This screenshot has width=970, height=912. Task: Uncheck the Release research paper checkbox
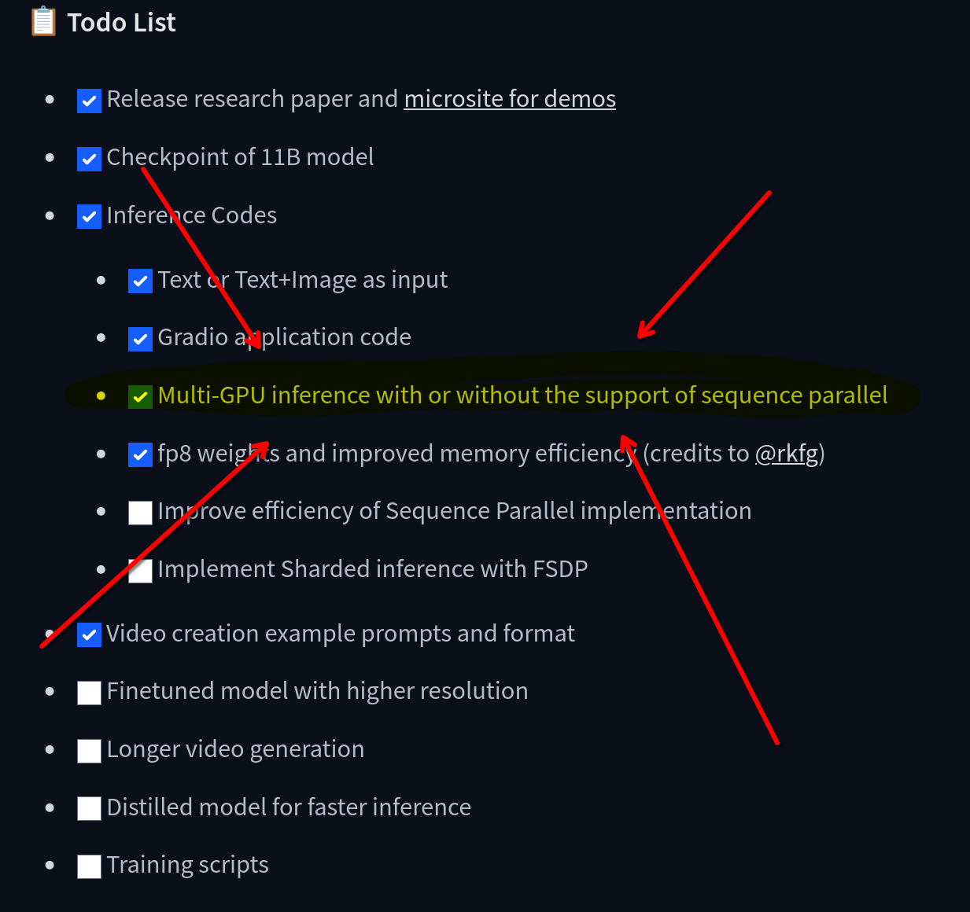click(x=89, y=101)
